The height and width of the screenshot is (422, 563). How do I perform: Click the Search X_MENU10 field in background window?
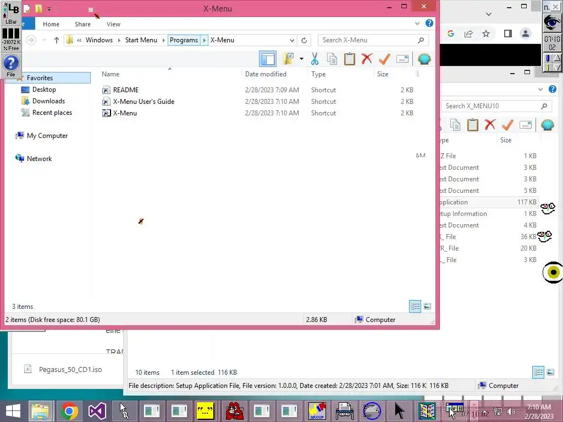pos(496,106)
